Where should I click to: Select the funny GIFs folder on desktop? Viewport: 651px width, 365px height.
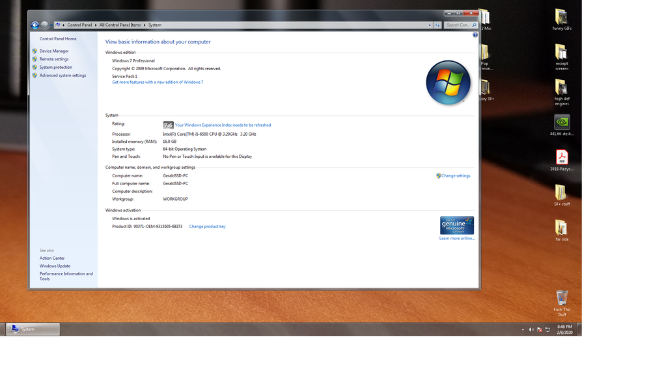pos(561,17)
